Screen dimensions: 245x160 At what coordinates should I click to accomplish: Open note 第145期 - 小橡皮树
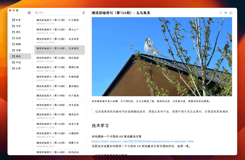pos(60,135)
